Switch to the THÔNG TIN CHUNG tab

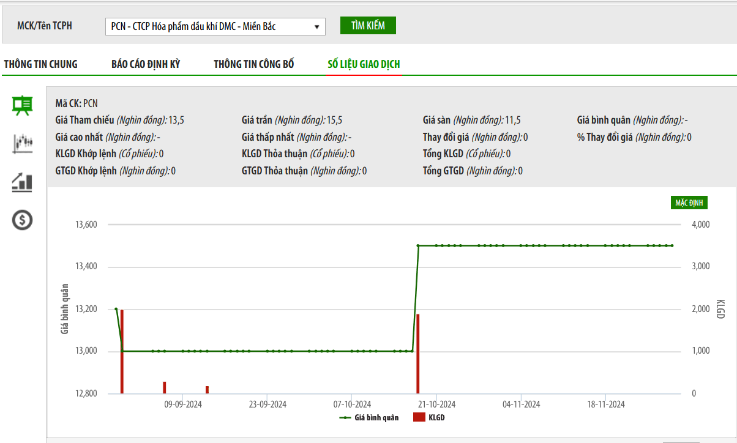[41, 64]
